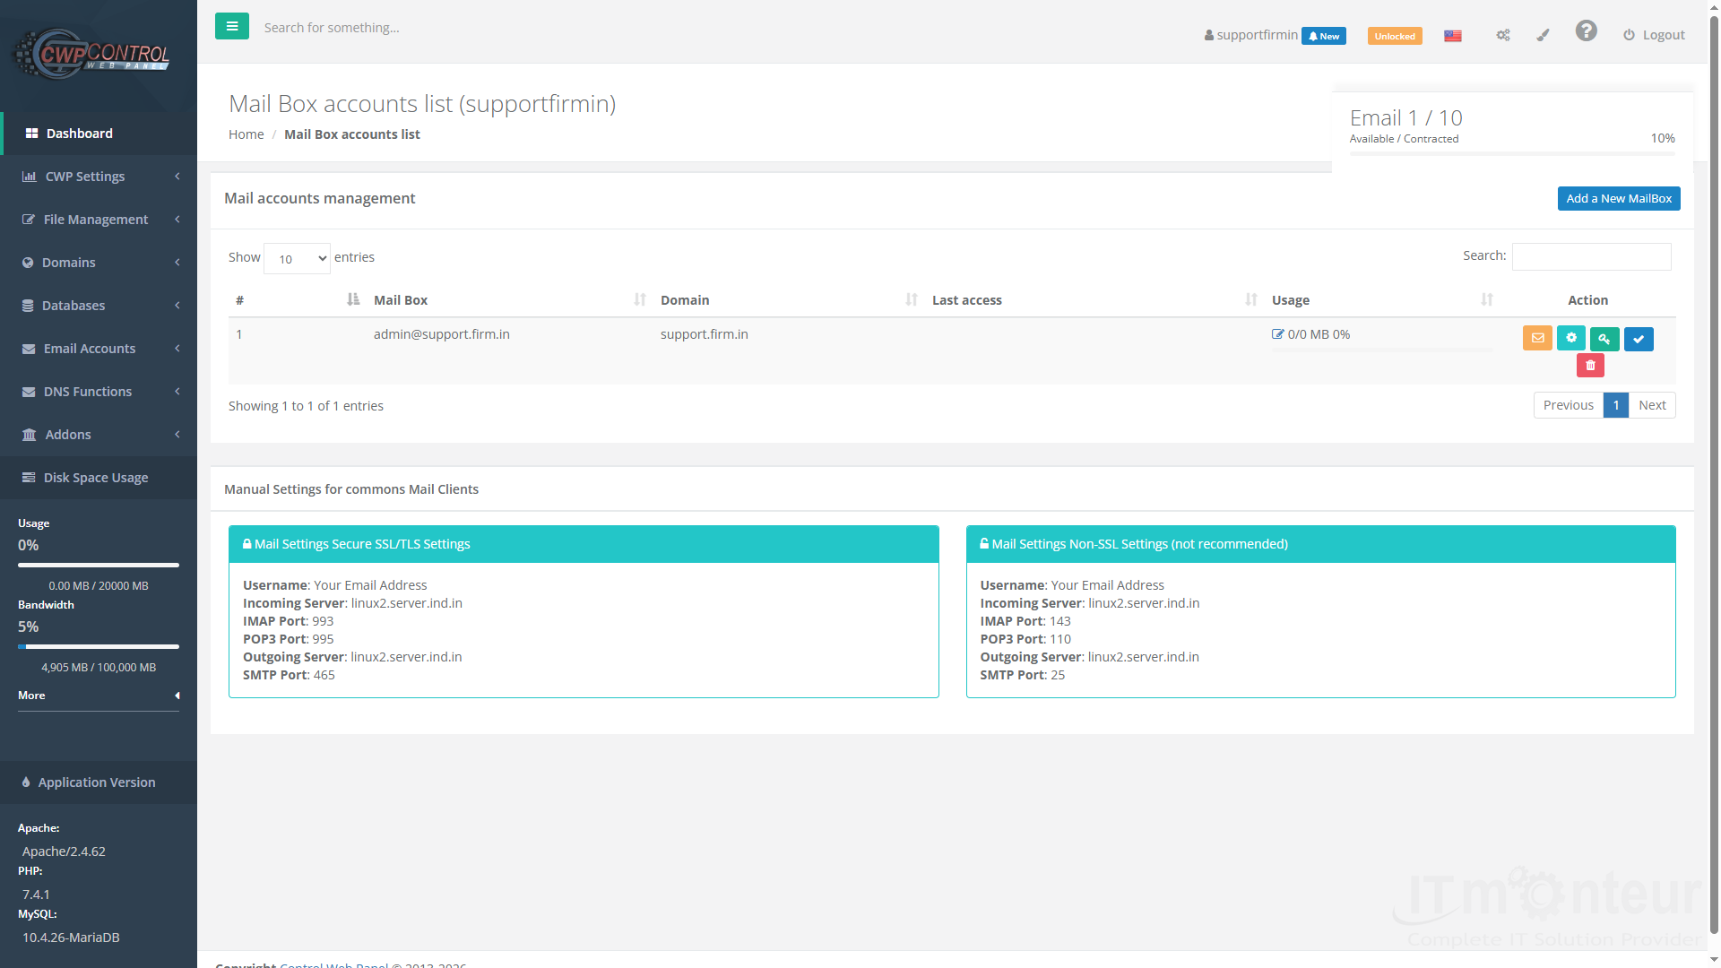Click the Previous pagination button
Viewport: 1721px width, 968px height.
[1569, 405]
